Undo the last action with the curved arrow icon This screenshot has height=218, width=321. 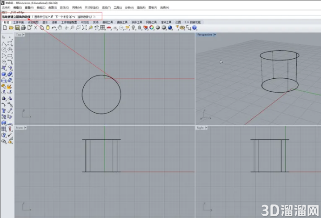point(54,27)
